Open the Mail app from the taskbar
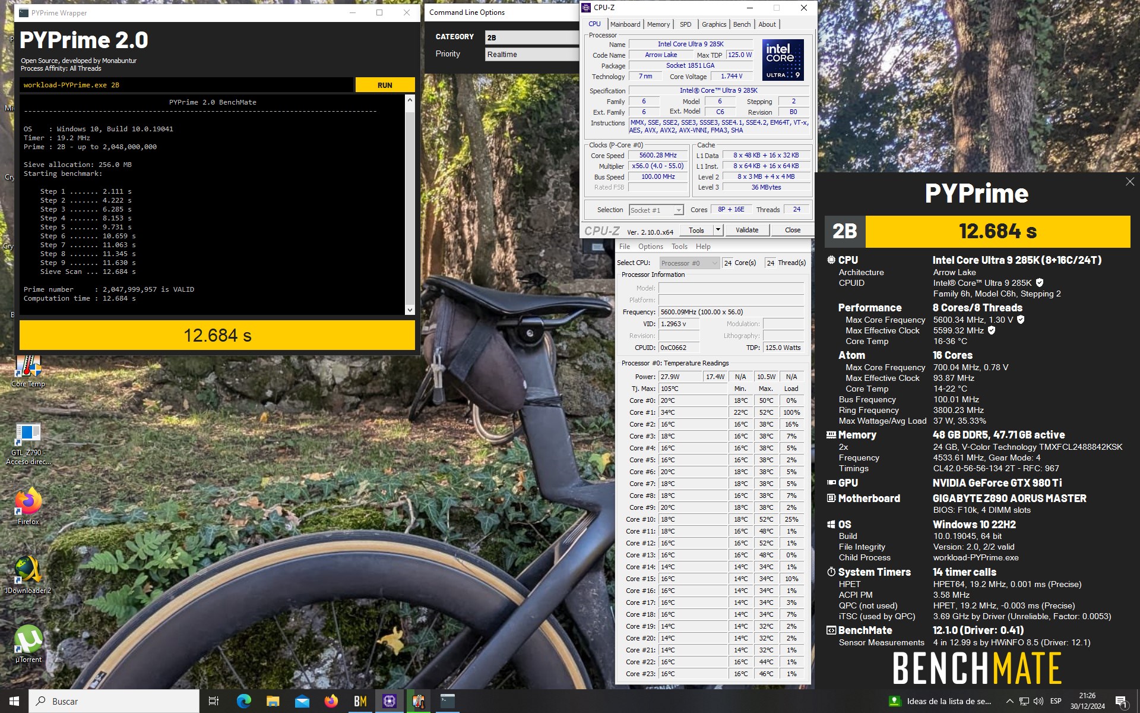1140x713 pixels. click(x=302, y=701)
